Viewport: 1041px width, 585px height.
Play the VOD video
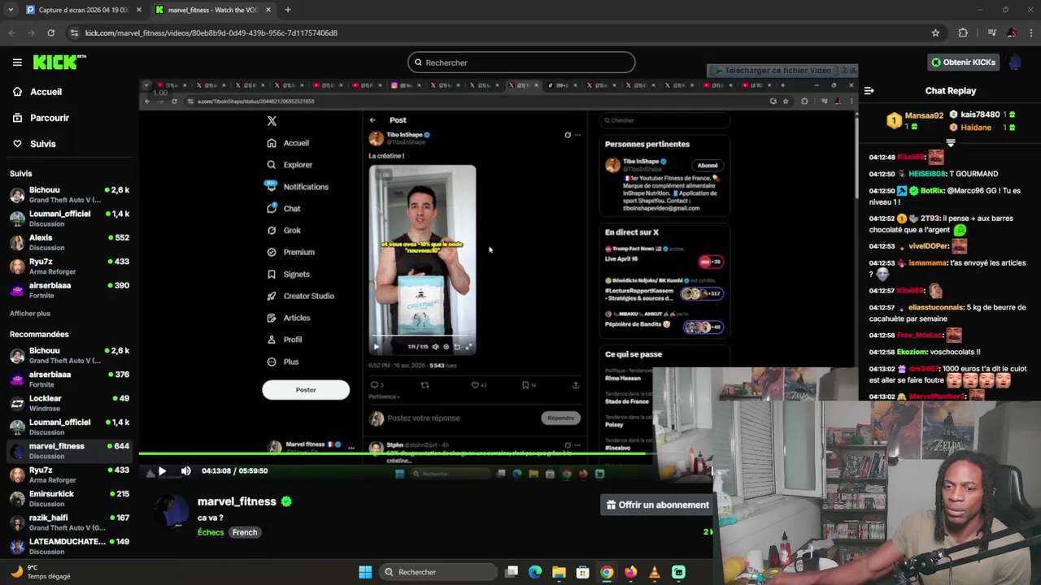click(162, 470)
